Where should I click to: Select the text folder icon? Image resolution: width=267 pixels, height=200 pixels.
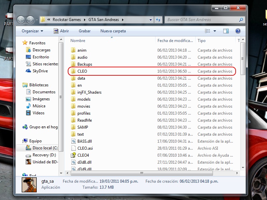coord(73,134)
